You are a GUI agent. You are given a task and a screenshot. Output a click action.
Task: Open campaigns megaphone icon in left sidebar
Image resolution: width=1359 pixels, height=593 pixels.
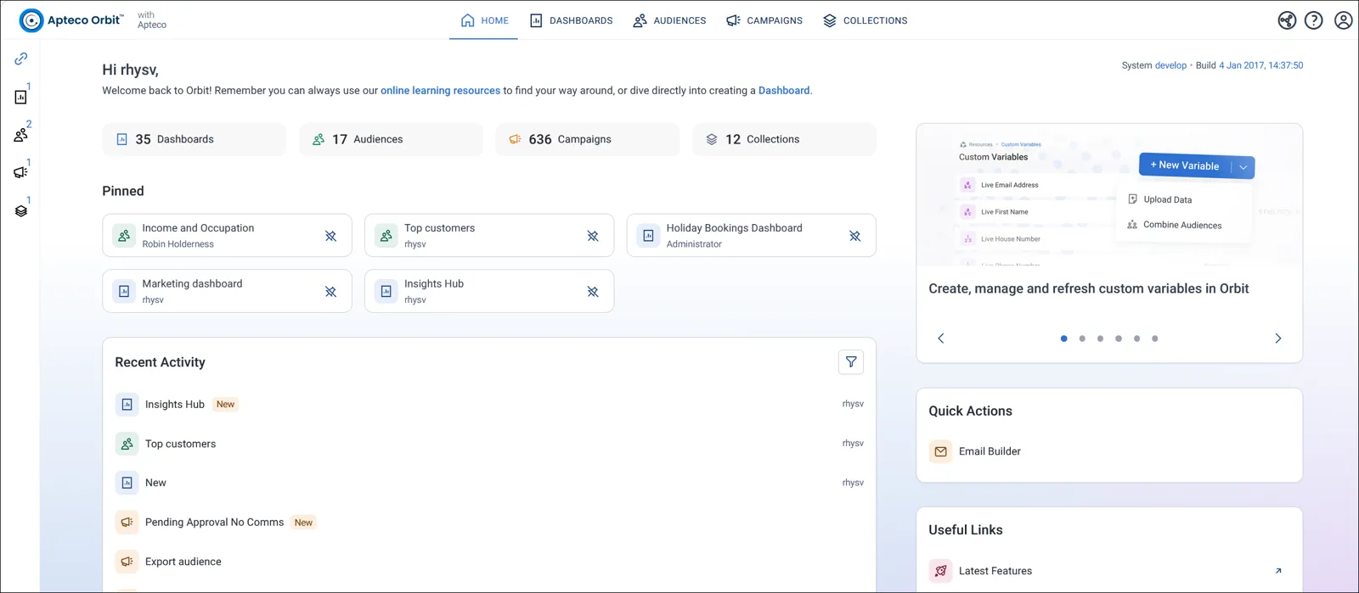pos(21,172)
